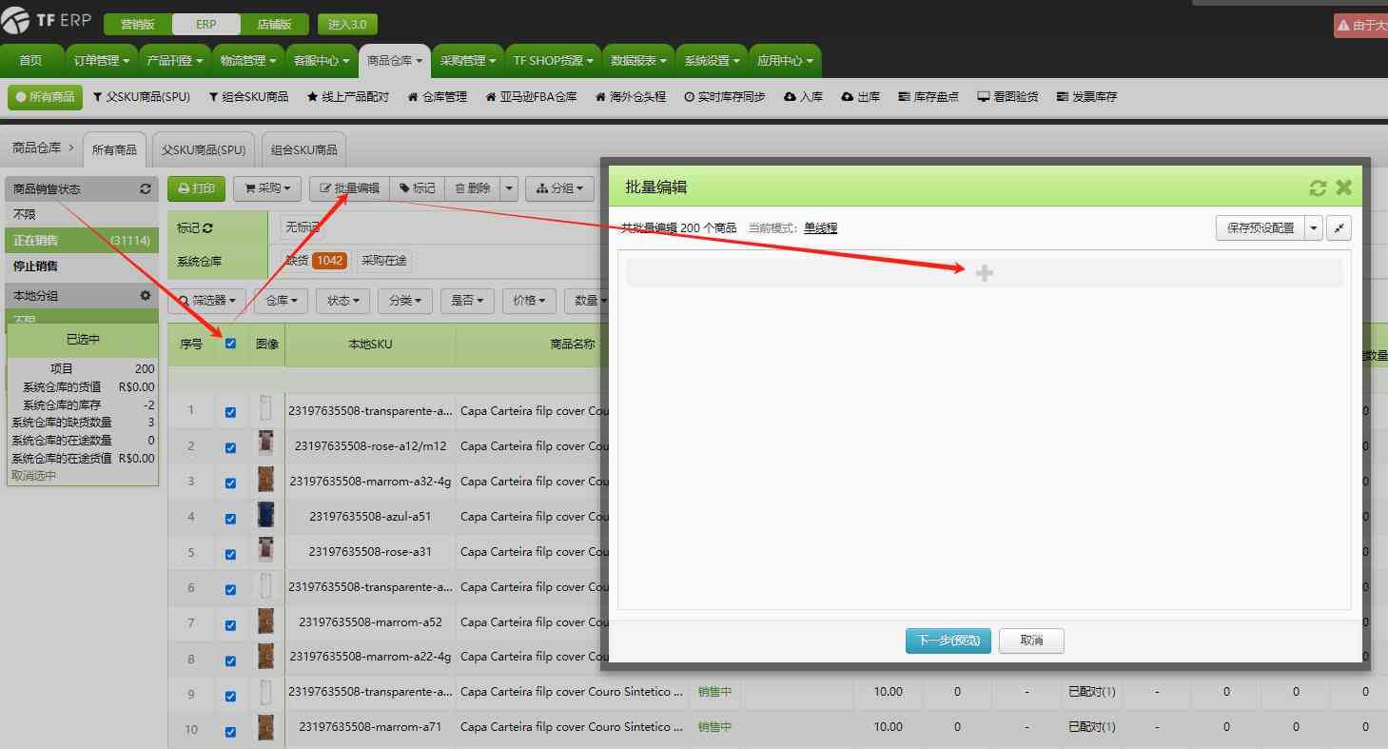This screenshot has width=1388, height=749.
Task: Open 仓库管理 warehouse management
Action: click(435, 96)
